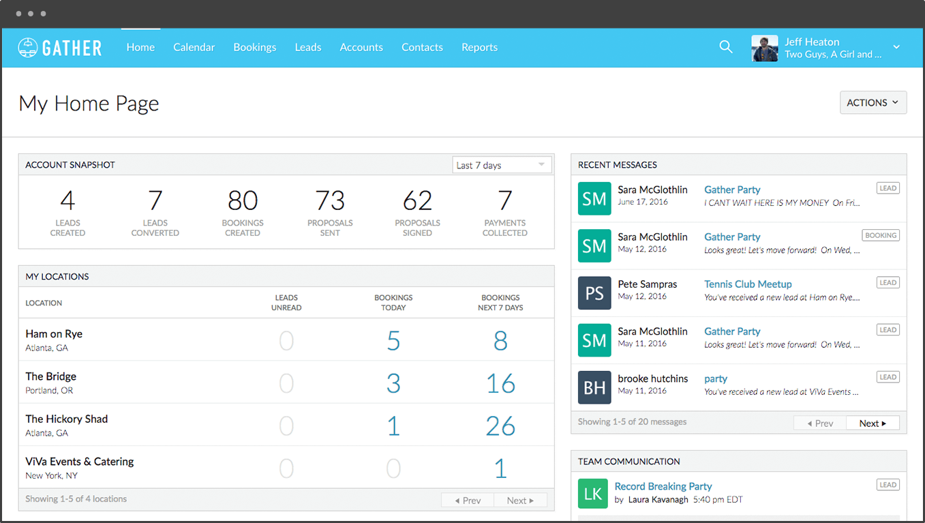Open the Tennis Club Meetup link
The width and height of the screenshot is (925, 523).
pyautogui.click(x=748, y=284)
